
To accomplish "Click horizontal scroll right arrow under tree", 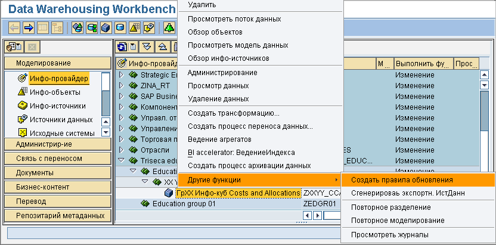I will [x=318, y=216].
